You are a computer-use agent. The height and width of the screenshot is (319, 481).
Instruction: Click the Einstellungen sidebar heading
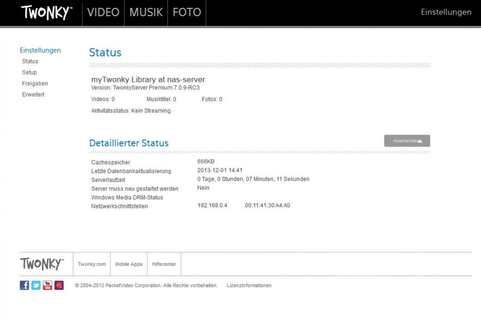pos(40,50)
